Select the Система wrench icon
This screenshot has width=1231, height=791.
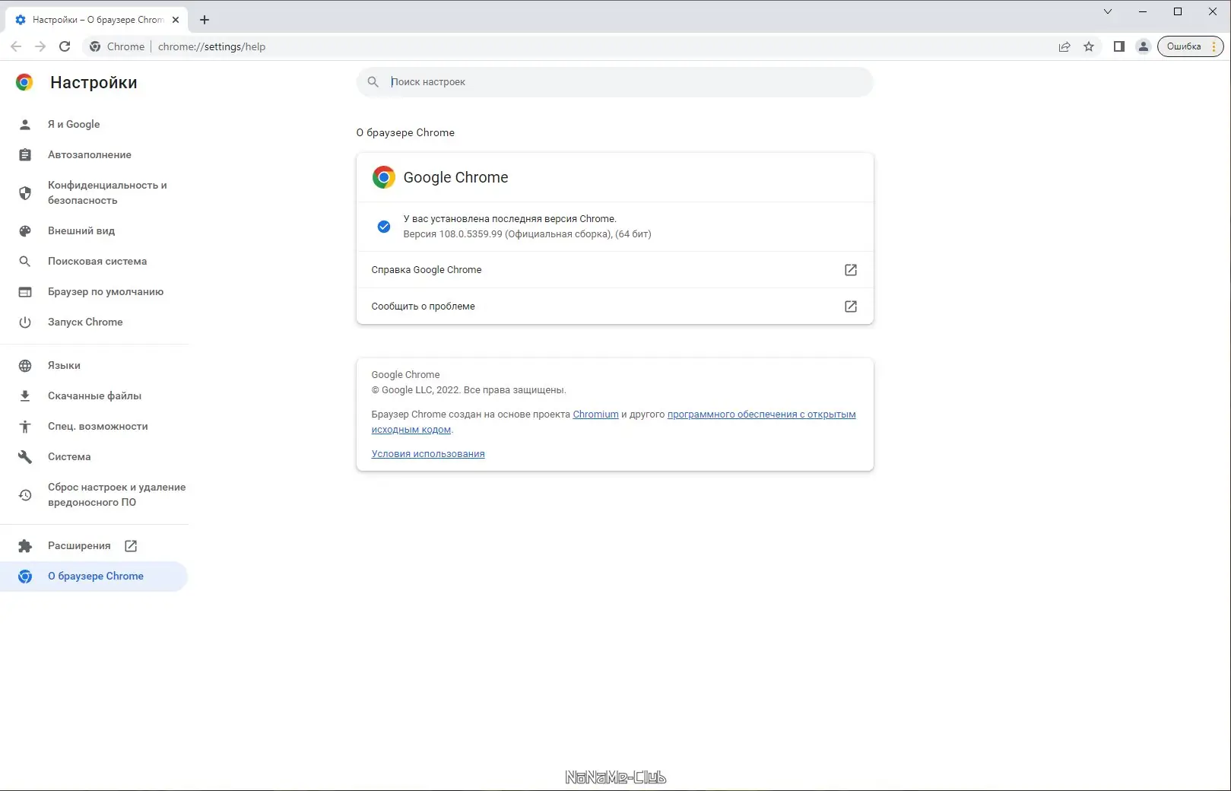coord(25,456)
